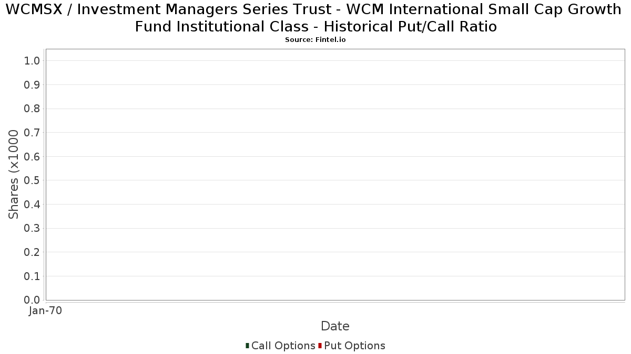Select the 0.0 y-axis tick label
The height and width of the screenshot is (354, 631).
point(32,300)
